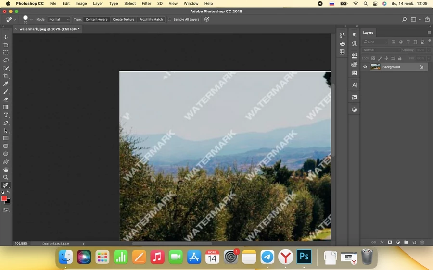The image size is (433, 270).
Task: Open the Filter menu
Action: click(x=146, y=3)
